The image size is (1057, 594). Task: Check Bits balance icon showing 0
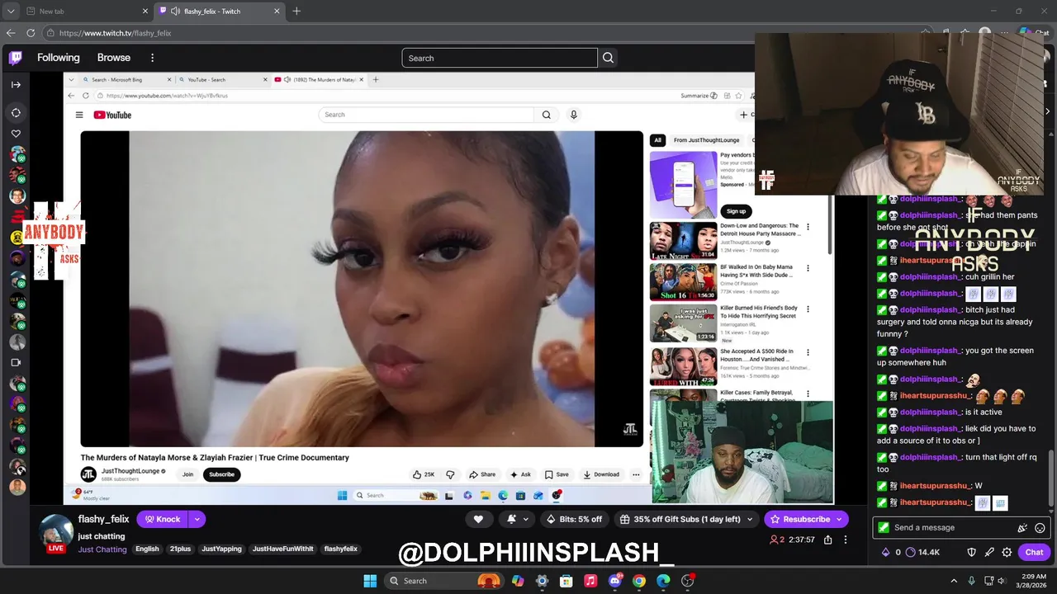891,552
